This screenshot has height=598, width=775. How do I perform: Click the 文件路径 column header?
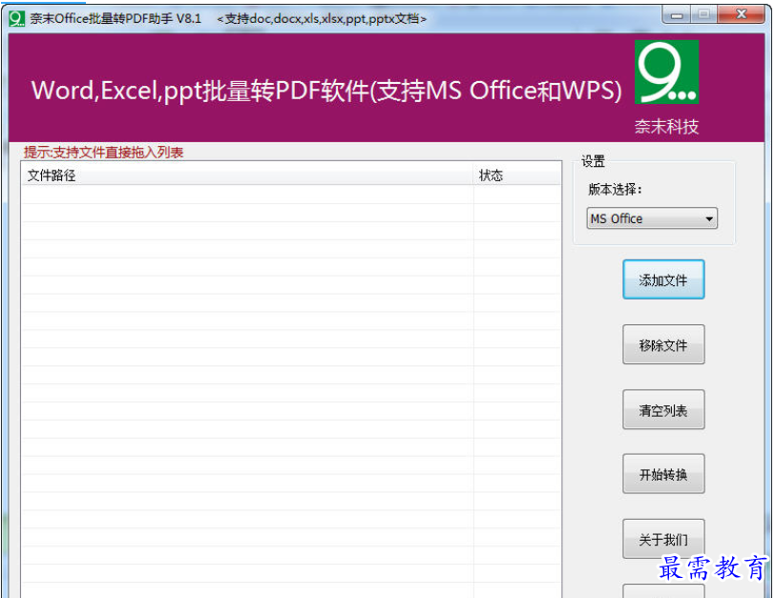(247, 175)
